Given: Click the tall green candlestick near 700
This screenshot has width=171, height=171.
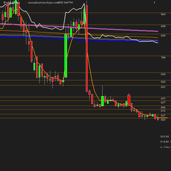Looking at the screenshot, I should click(66, 56).
